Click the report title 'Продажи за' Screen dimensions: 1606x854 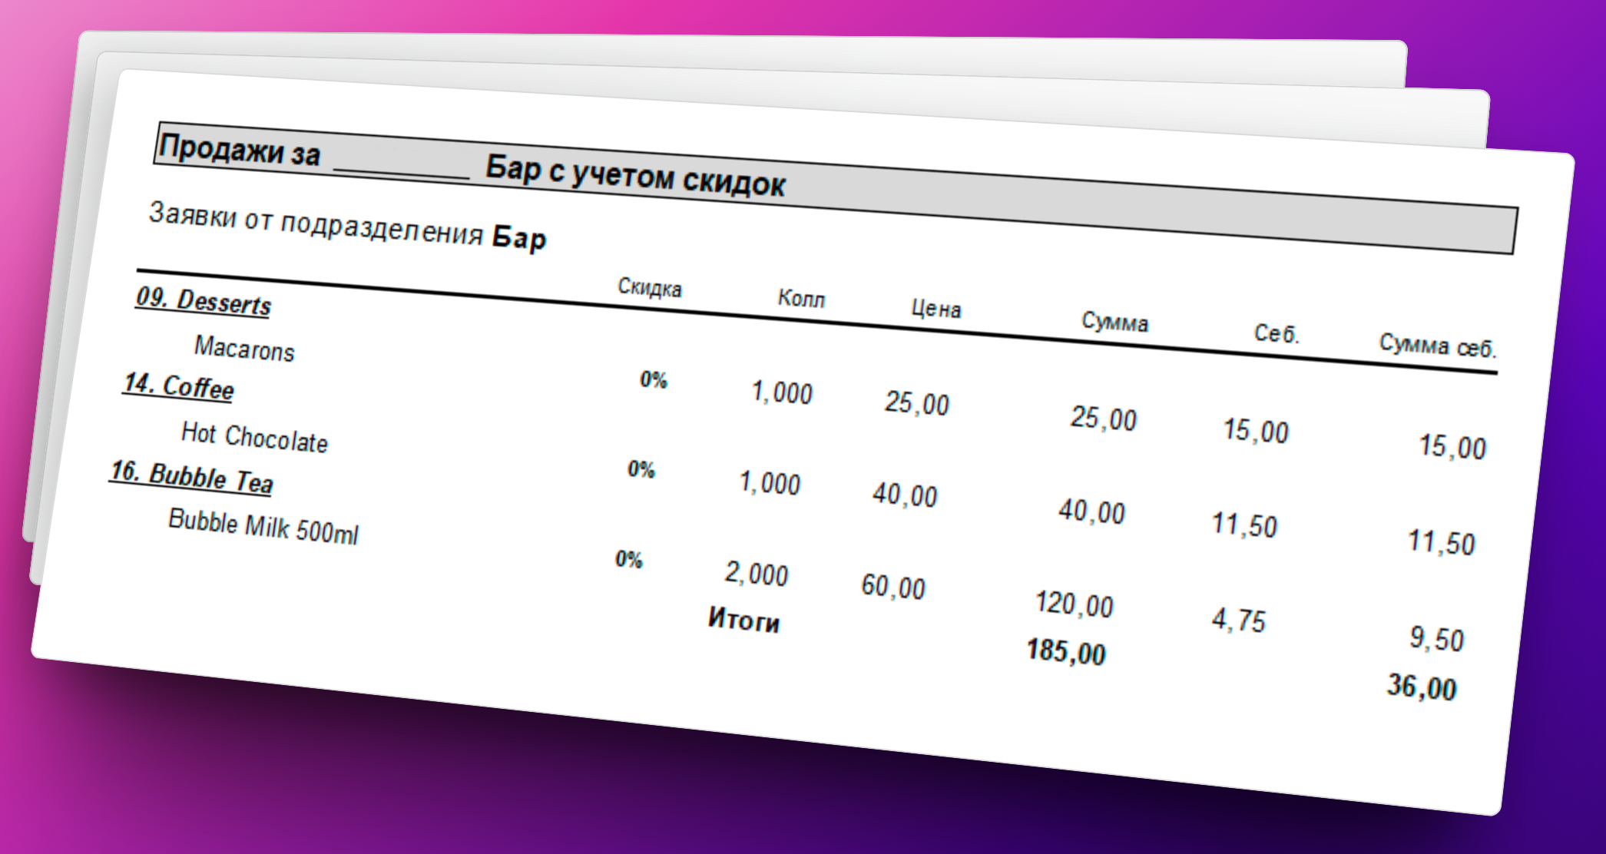point(240,149)
